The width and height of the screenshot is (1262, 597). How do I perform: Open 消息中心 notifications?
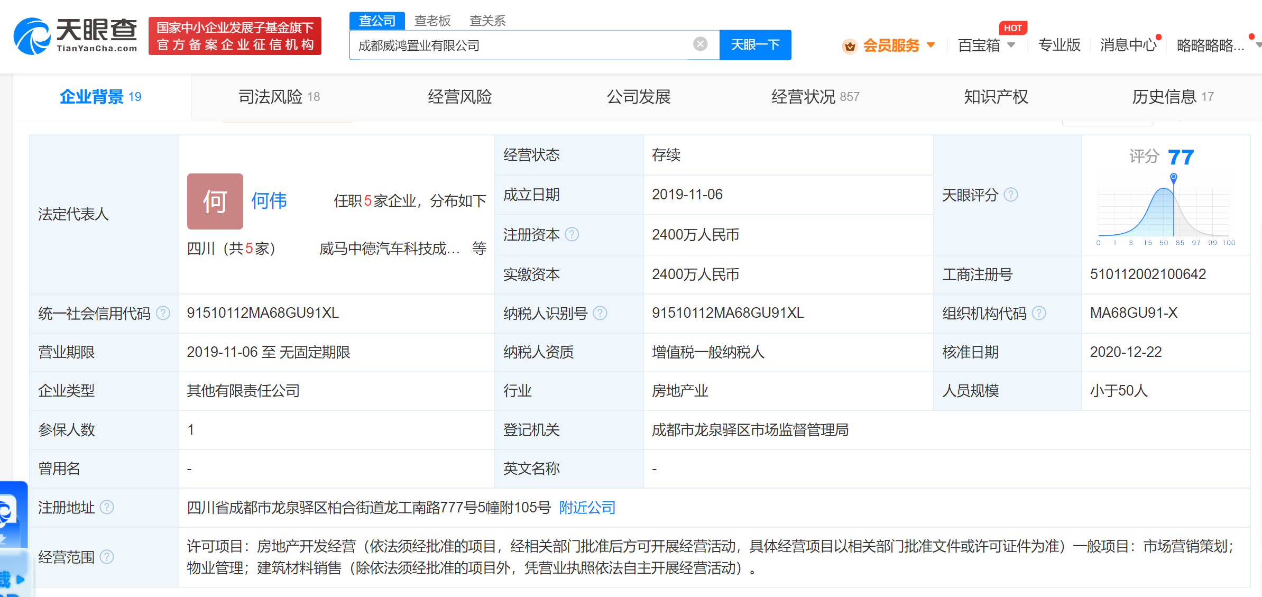click(1128, 45)
